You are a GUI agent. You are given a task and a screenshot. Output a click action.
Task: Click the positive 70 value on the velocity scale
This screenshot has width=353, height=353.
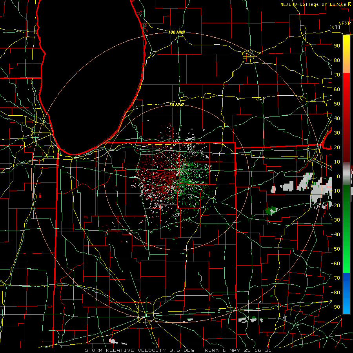pyautogui.click(x=337, y=75)
